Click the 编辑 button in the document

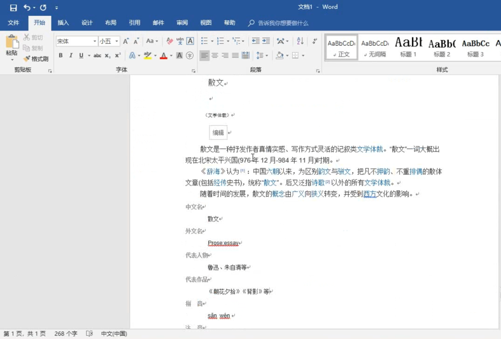click(218, 132)
